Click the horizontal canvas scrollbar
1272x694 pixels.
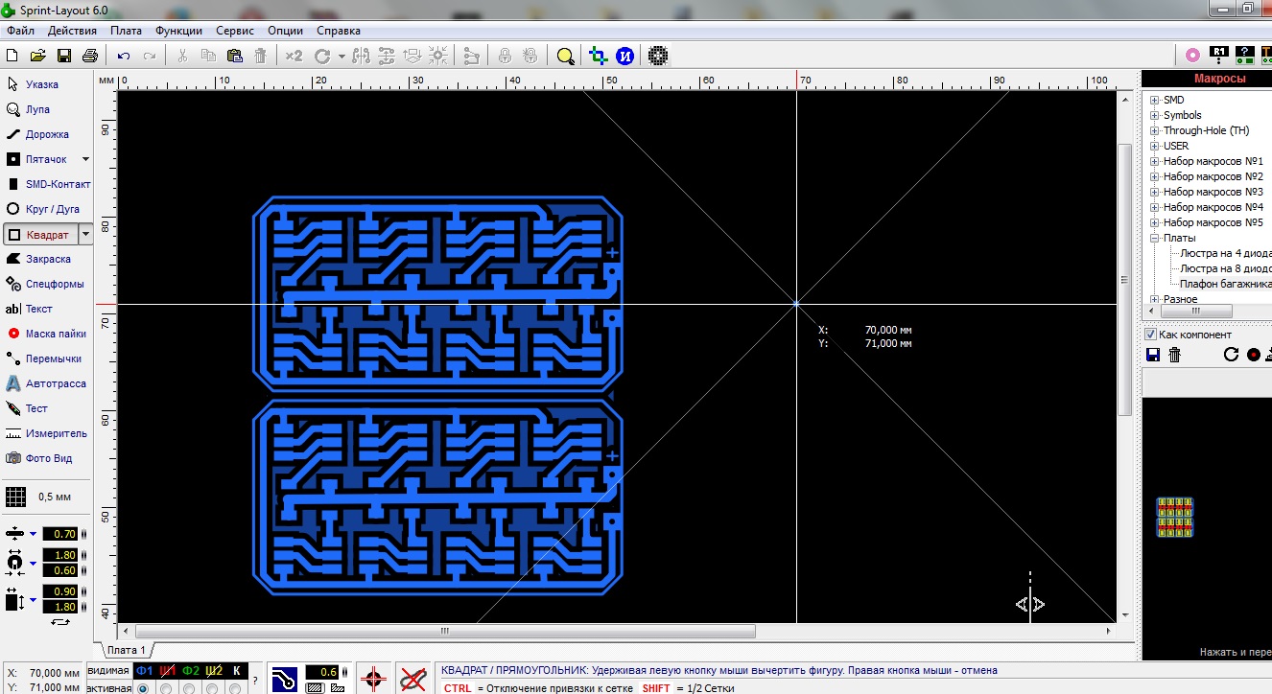click(444, 631)
